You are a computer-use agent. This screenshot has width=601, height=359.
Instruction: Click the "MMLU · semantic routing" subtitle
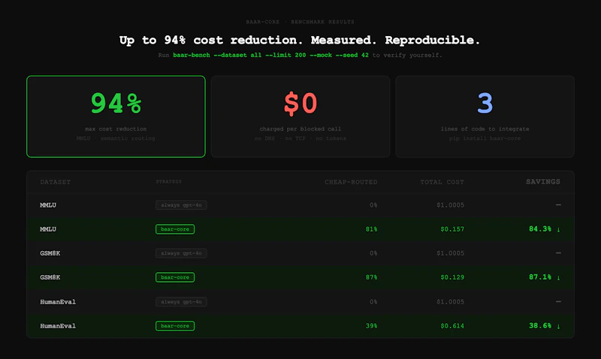click(x=116, y=139)
